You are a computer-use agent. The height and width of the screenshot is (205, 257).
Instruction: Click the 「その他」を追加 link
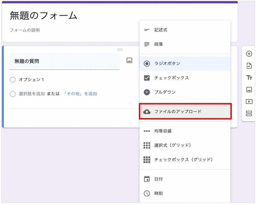(x=80, y=94)
